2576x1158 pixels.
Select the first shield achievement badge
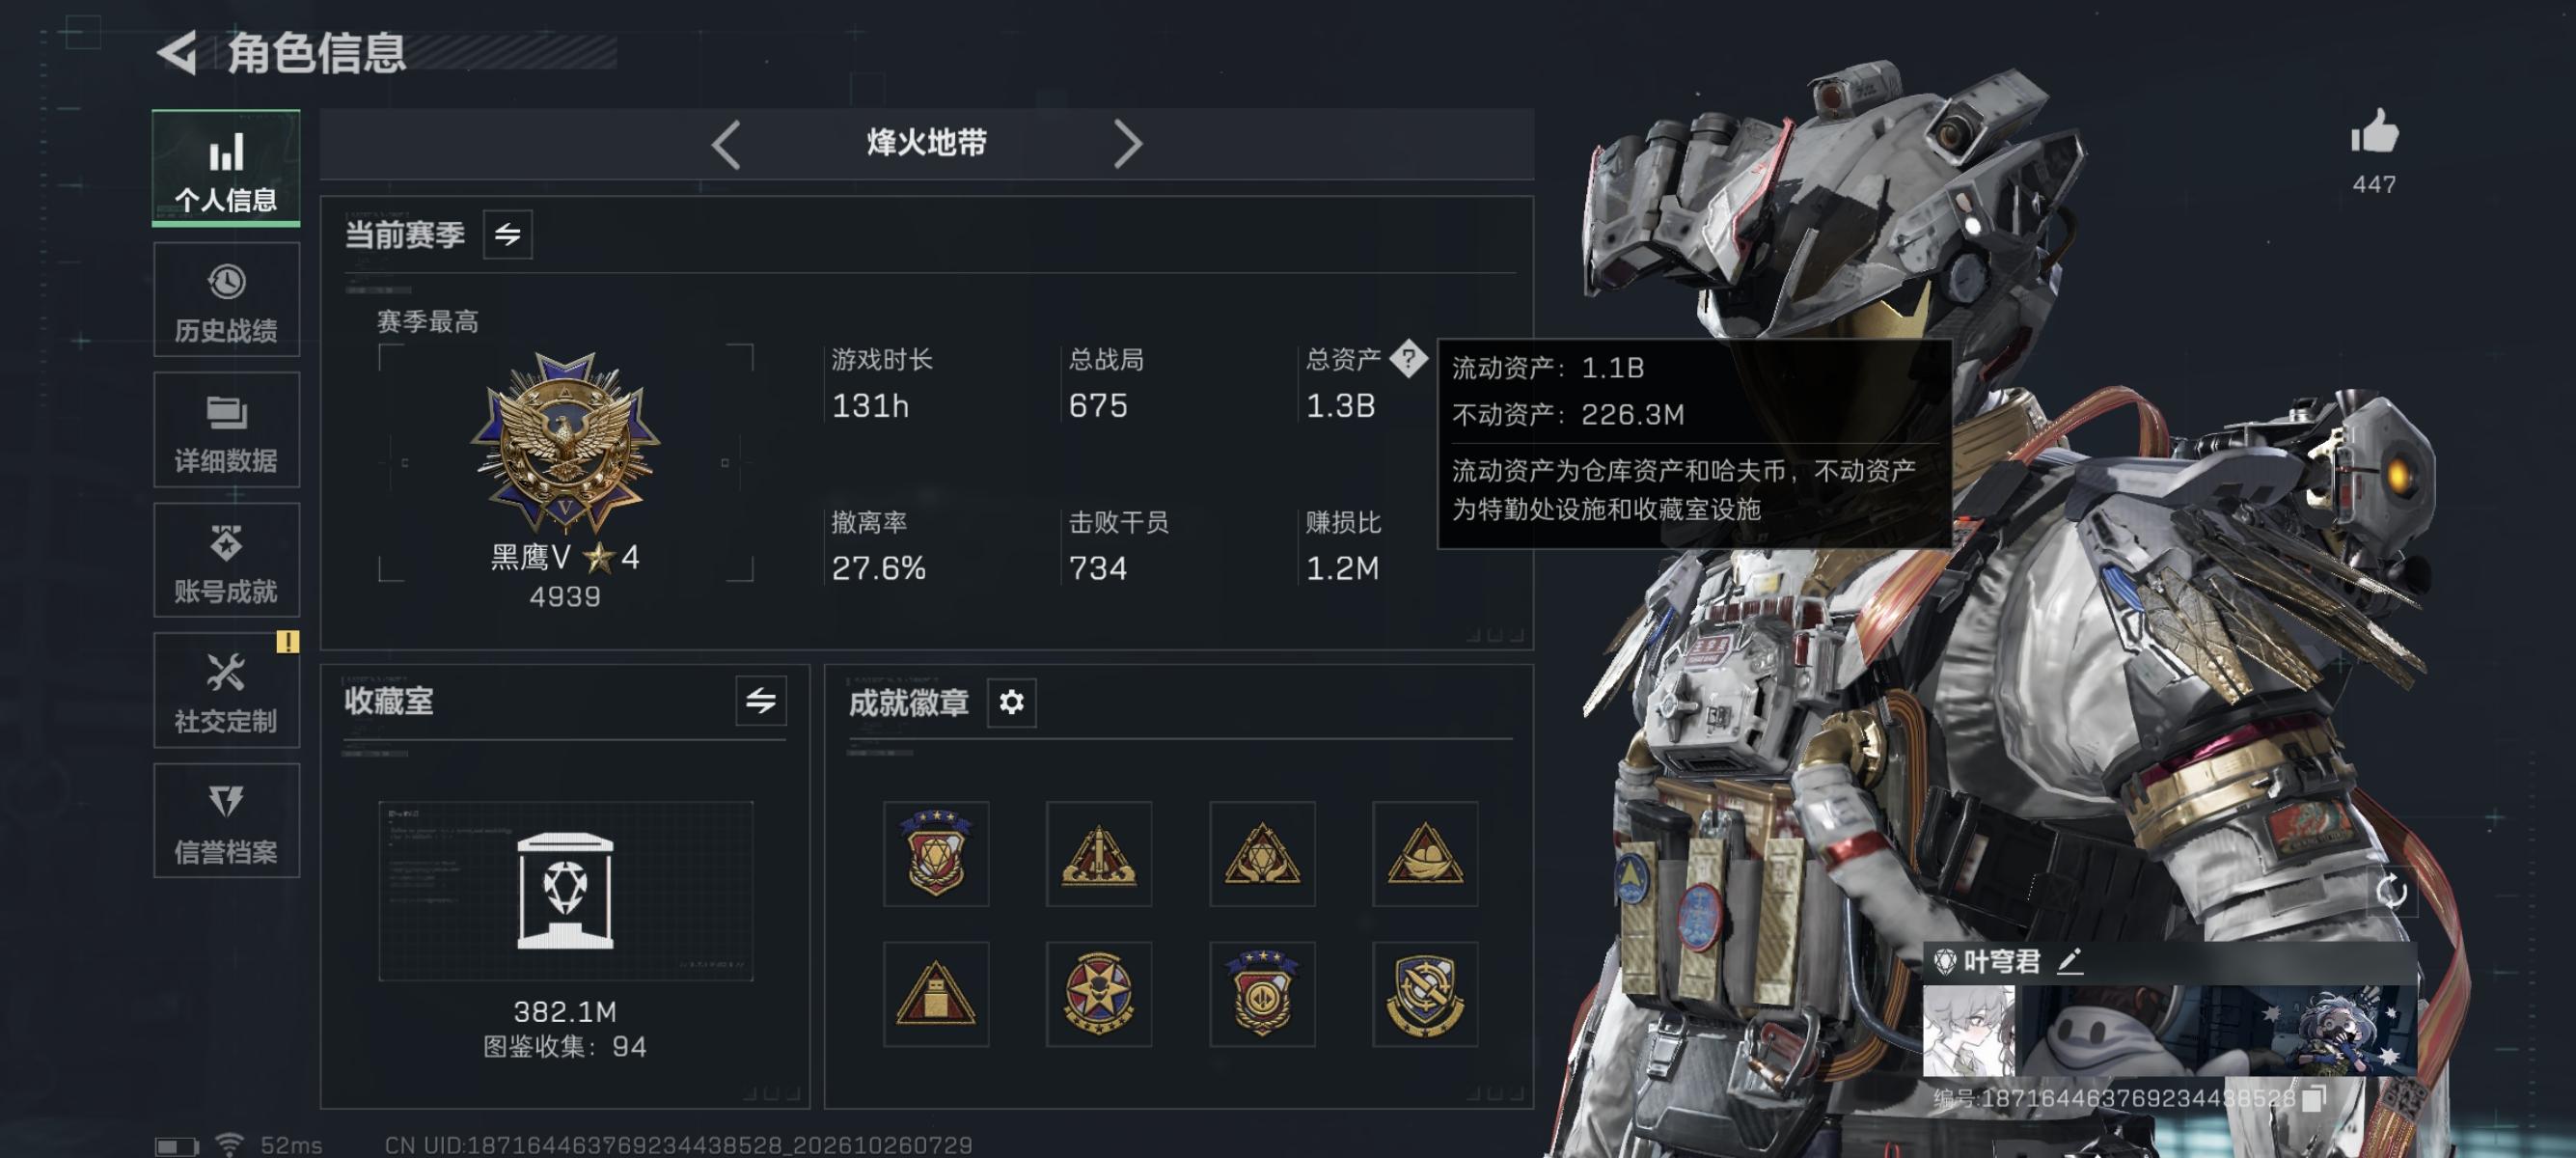click(936, 853)
